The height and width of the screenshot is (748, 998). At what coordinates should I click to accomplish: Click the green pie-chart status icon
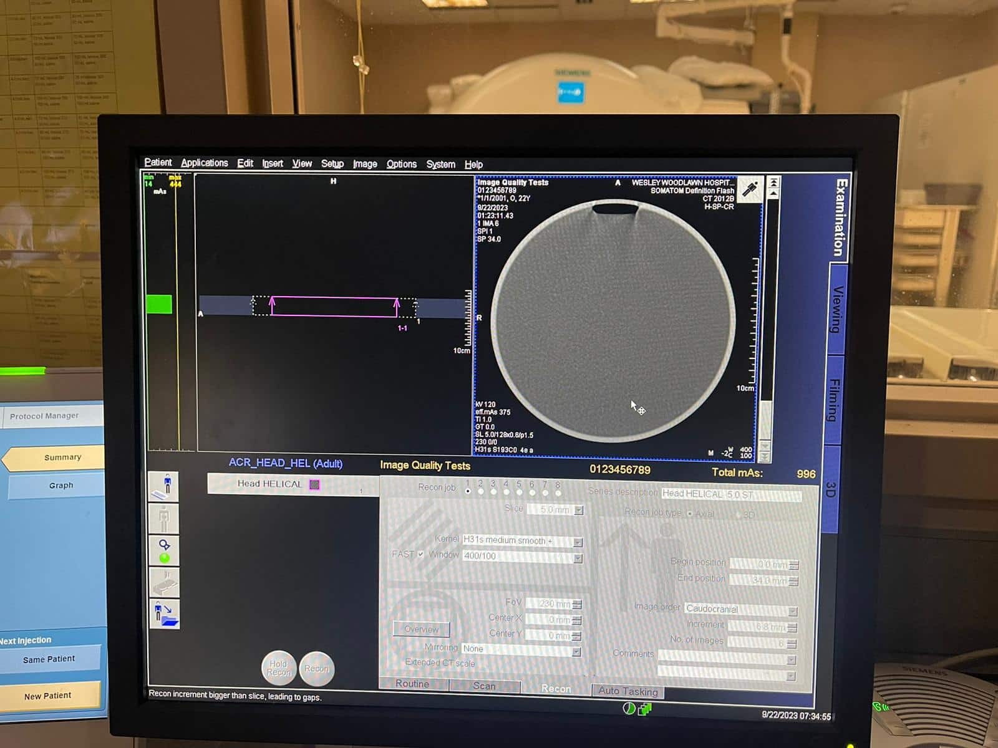629,709
